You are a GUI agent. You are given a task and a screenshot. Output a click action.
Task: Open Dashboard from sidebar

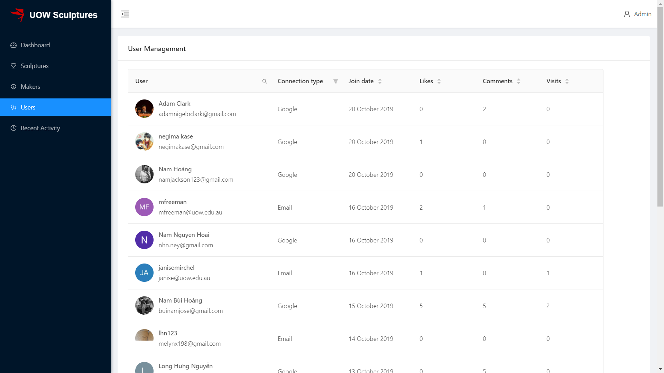click(x=35, y=45)
